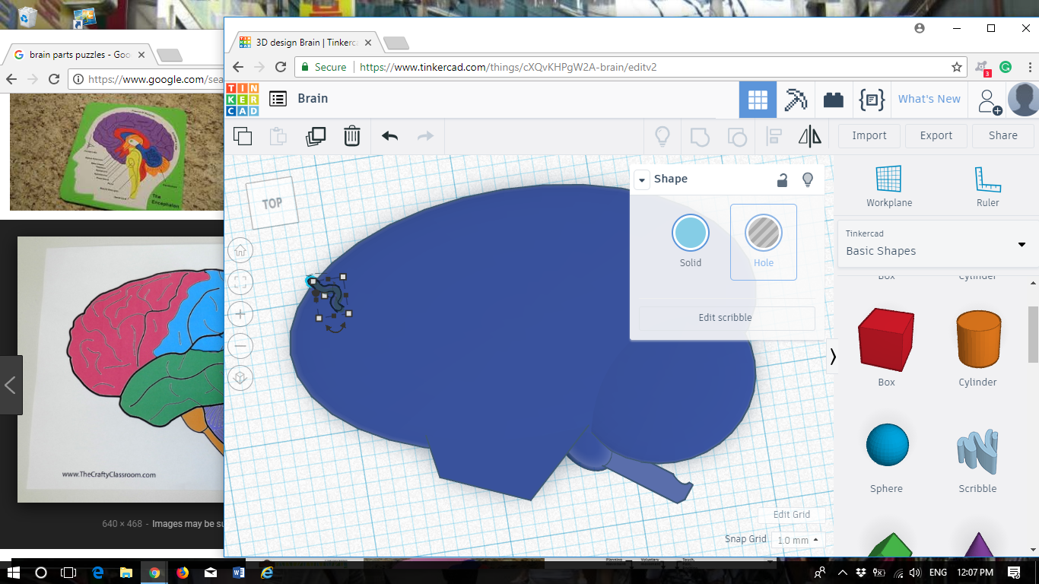Select the Ruler tool
This screenshot has height=584, width=1039.
tap(987, 187)
